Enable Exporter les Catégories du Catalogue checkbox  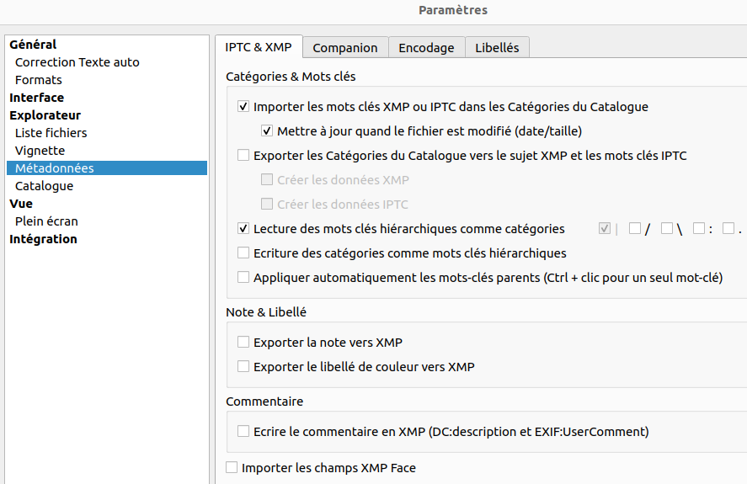coord(243,156)
